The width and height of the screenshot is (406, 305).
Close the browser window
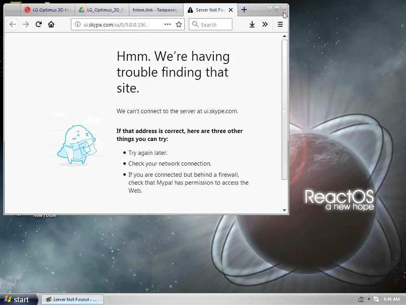pos(284,9)
